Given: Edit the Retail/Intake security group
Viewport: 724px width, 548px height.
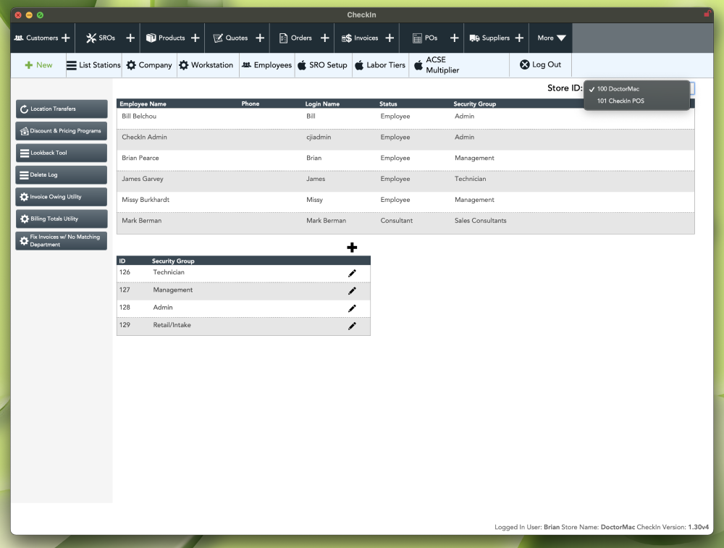Looking at the screenshot, I should tap(352, 326).
